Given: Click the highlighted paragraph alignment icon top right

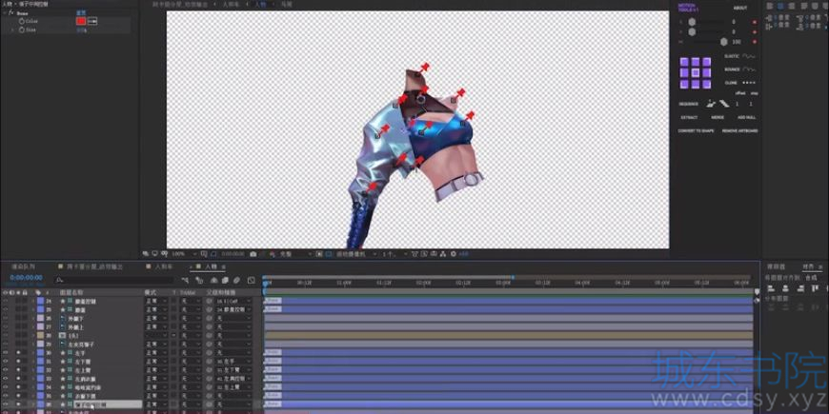Looking at the screenshot, I should [780, 6].
